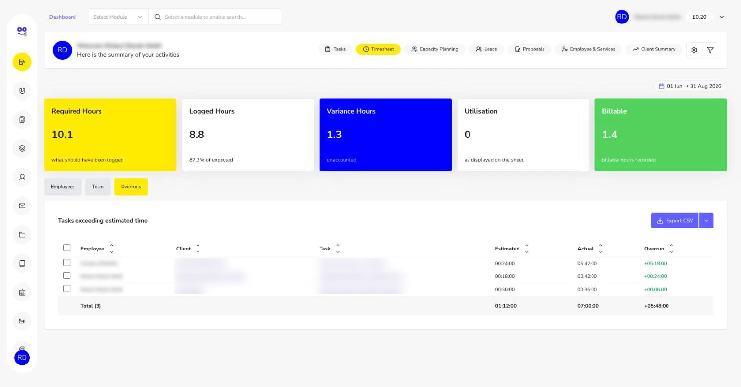
Task: Toggle the select-all checkbox in table header
Action: click(x=67, y=248)
